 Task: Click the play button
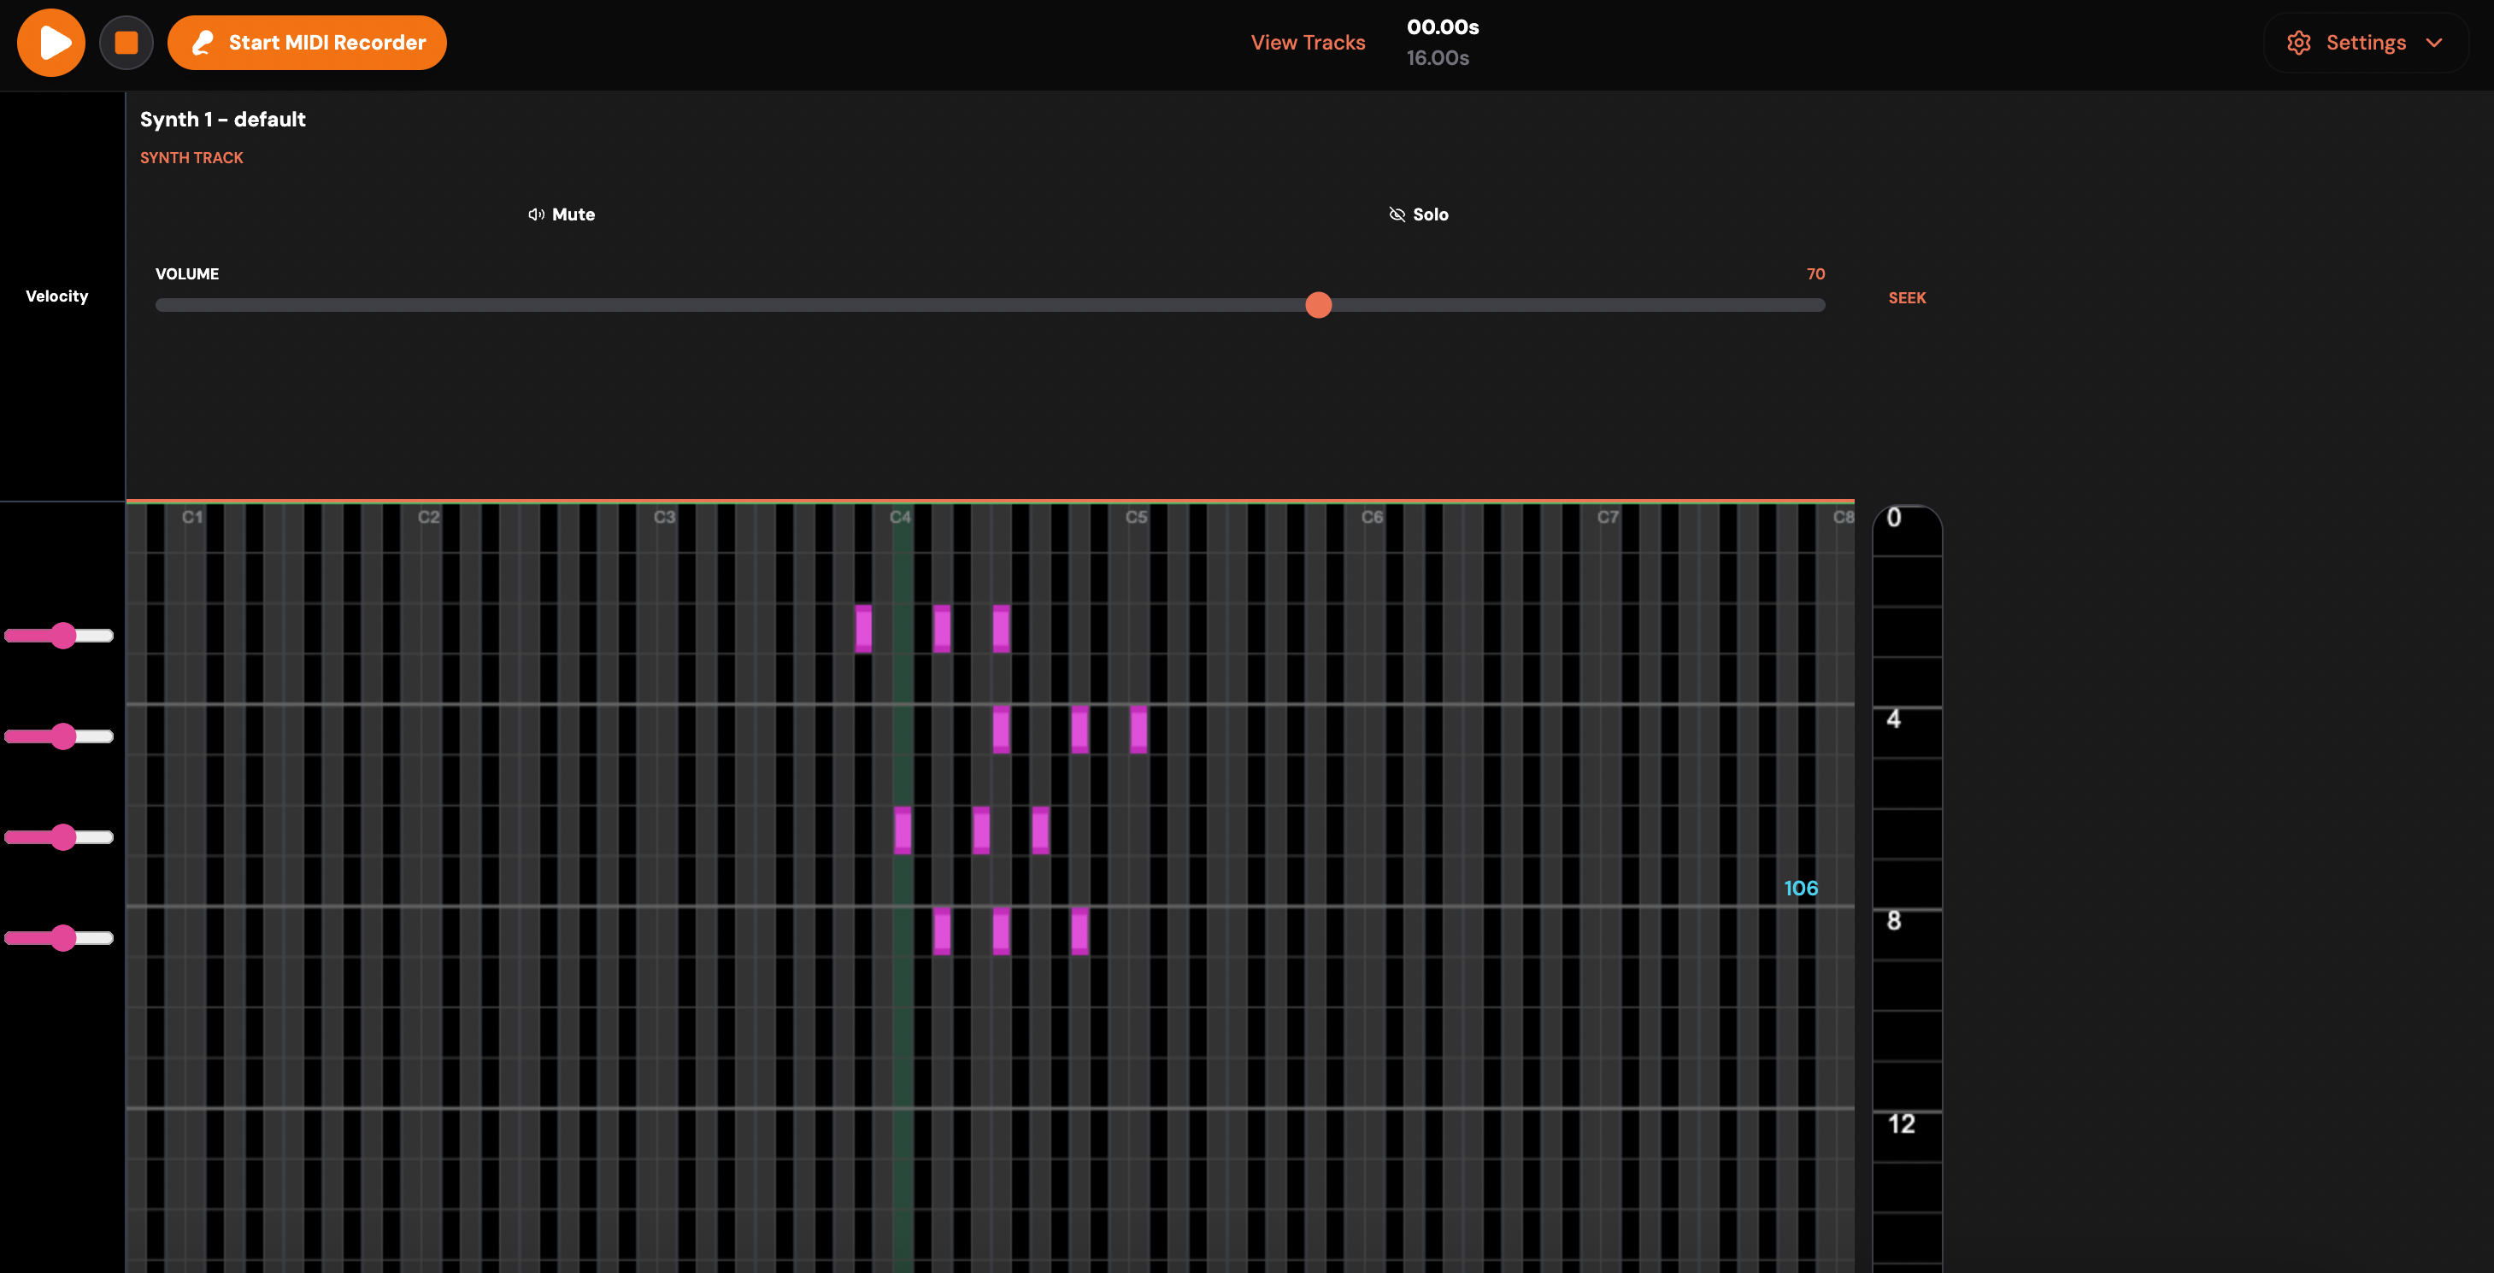(50, 43)
